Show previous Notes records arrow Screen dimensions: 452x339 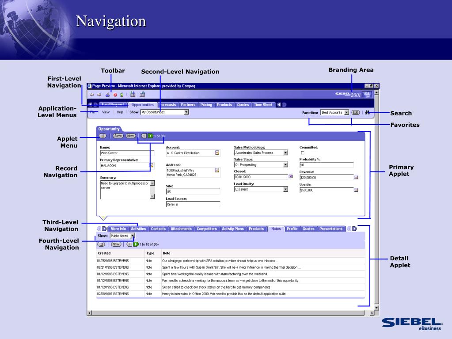click(x=129, y=244)
